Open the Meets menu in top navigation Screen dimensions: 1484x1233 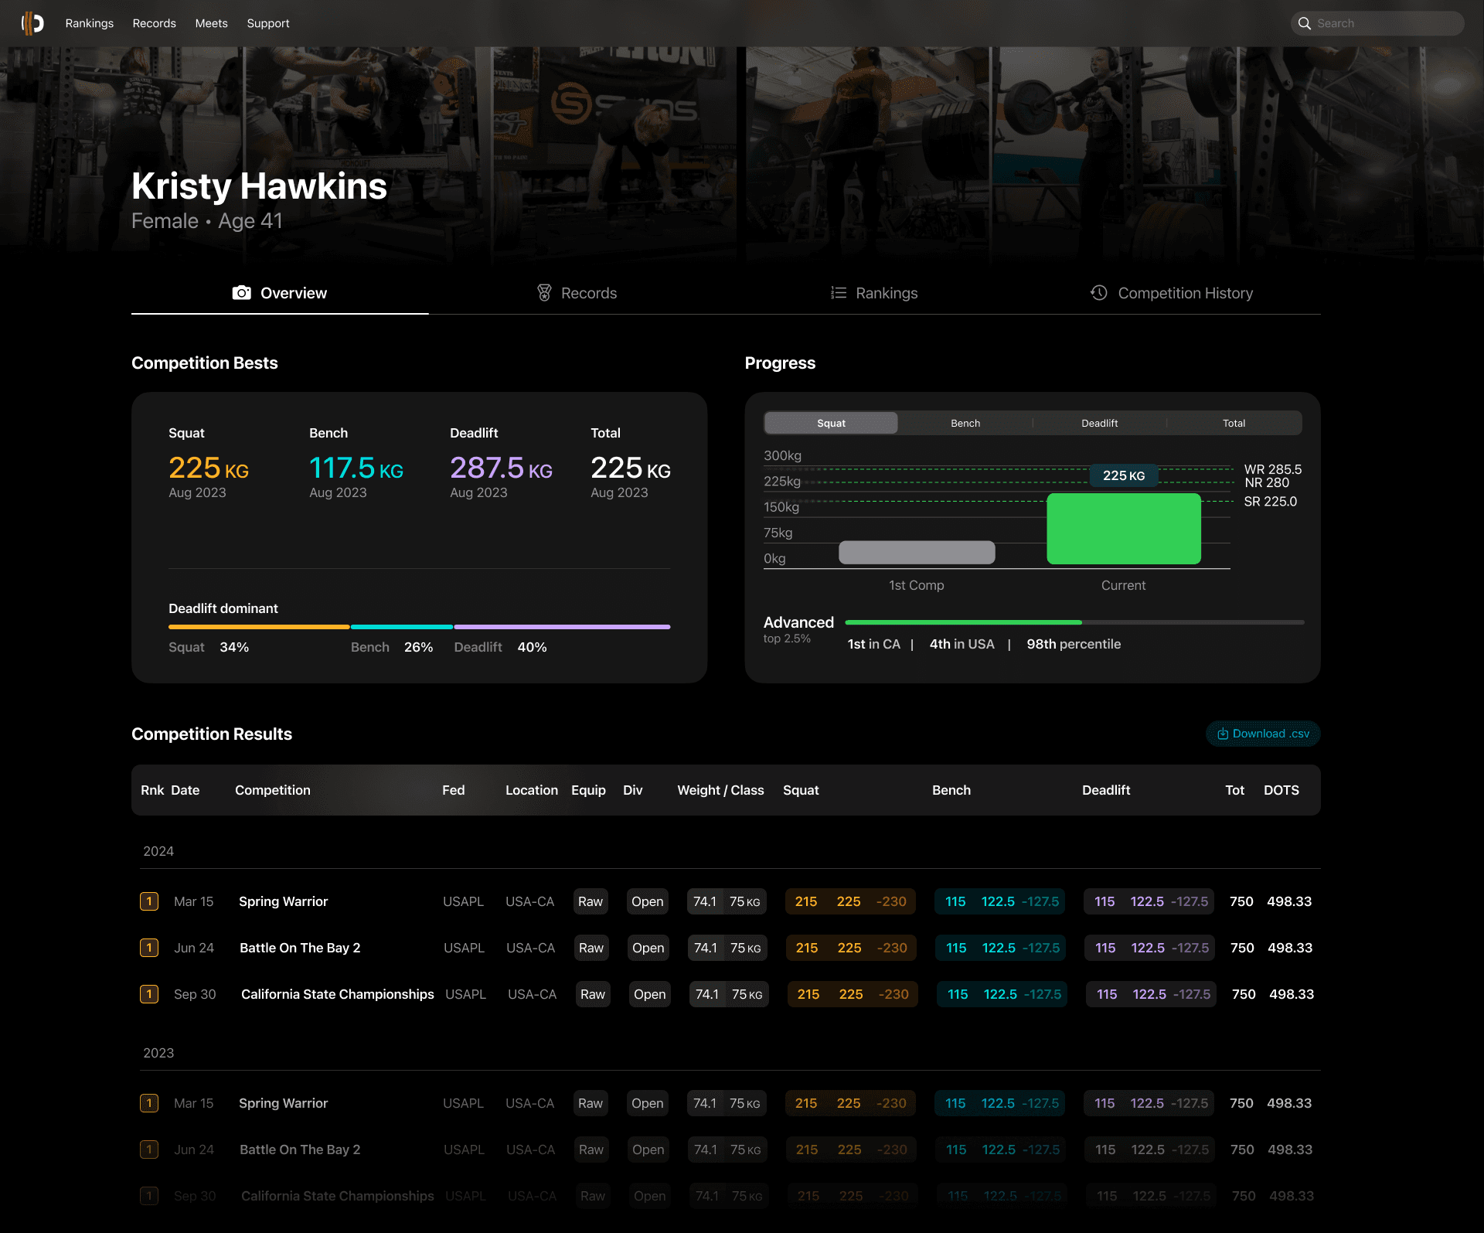coord(211,23)
